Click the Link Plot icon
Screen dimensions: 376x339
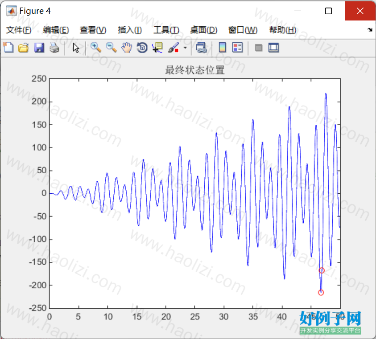click(x=202, y=48)
